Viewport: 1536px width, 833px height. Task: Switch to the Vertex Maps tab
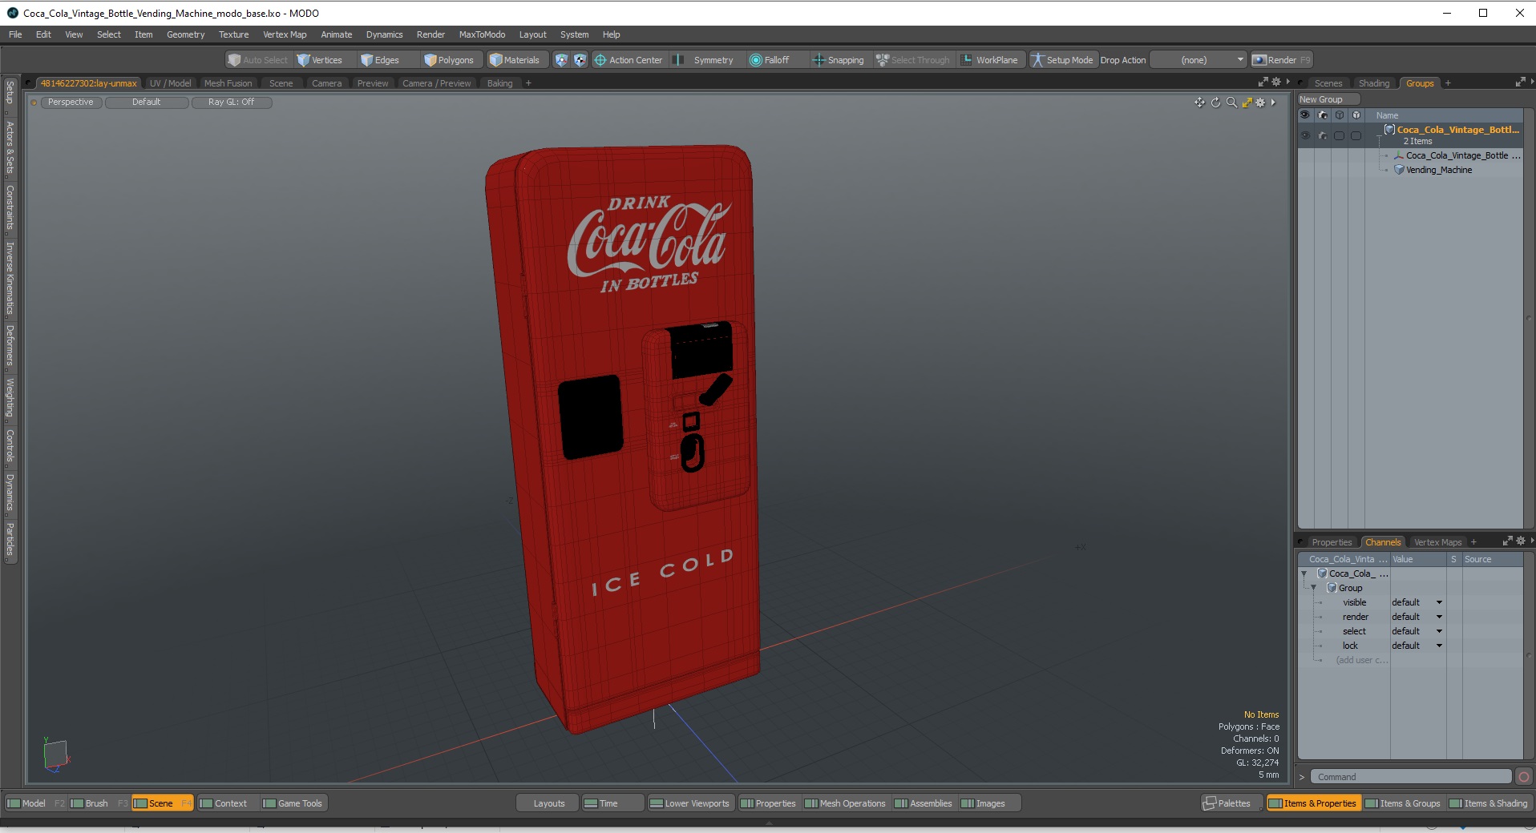tap(1437, 542)
